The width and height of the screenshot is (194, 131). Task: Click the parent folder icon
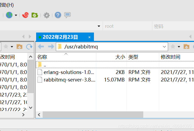(x=40, y=65)
